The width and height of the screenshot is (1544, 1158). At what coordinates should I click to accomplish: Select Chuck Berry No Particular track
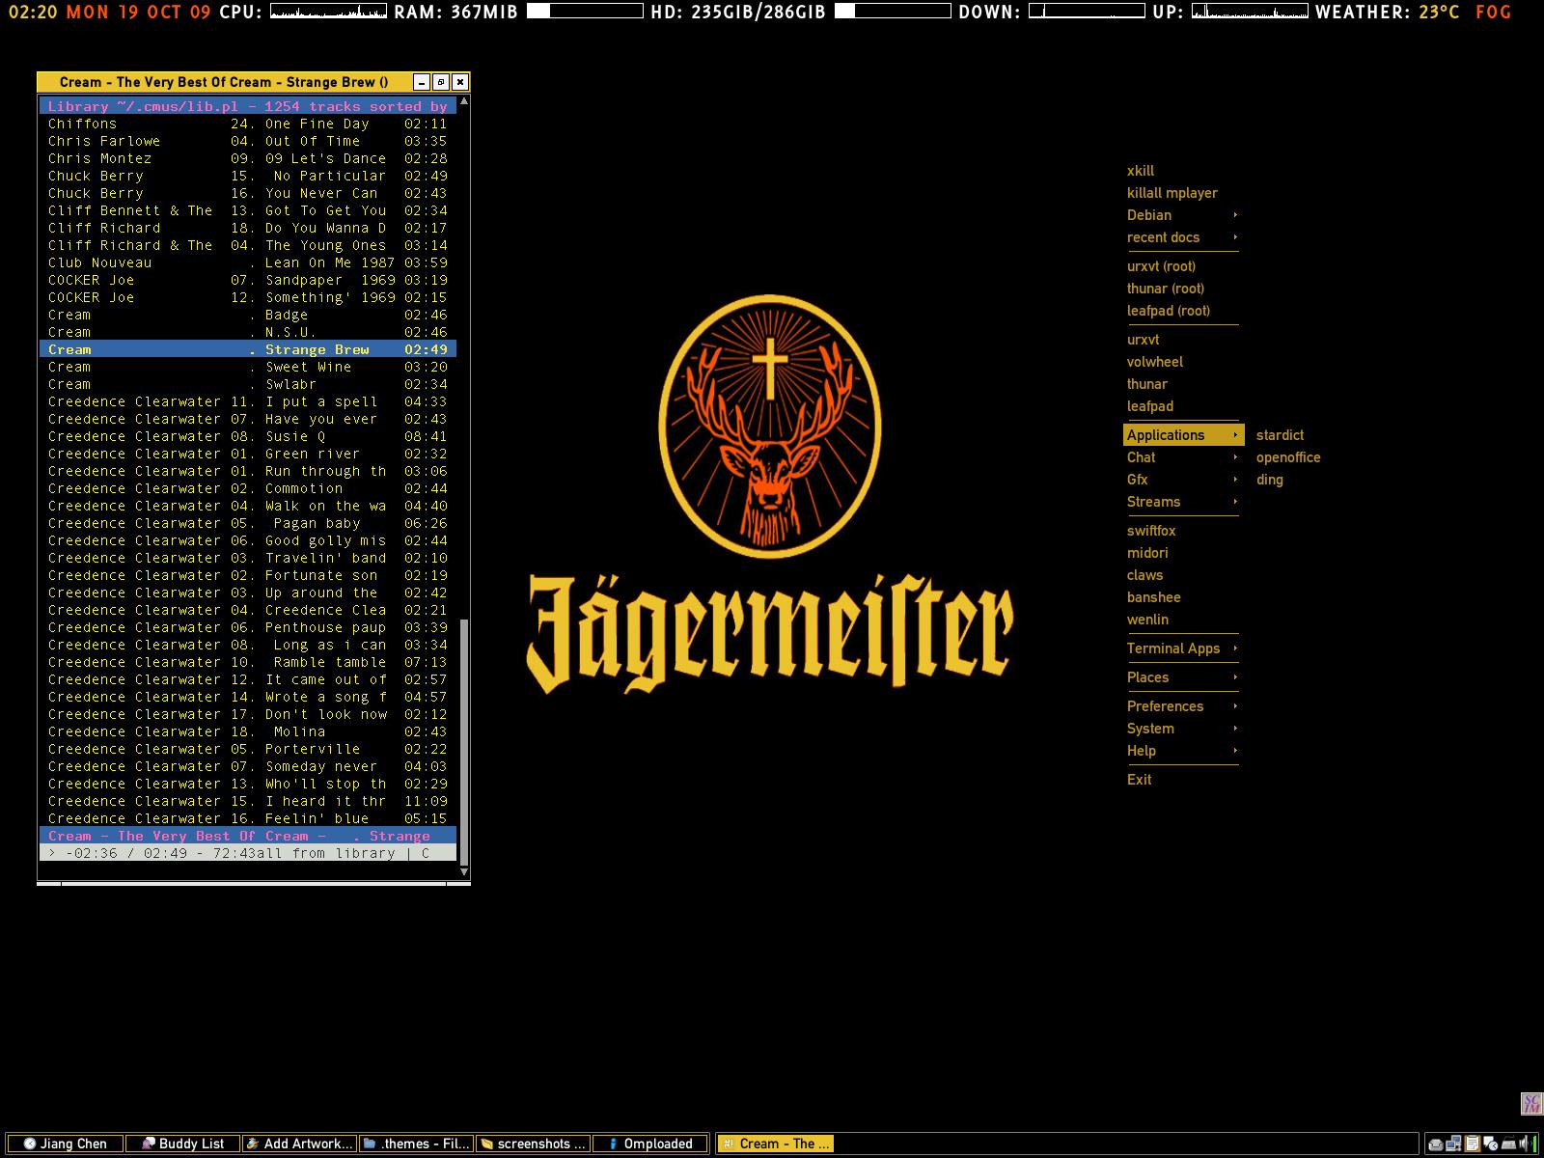(248, 176)
